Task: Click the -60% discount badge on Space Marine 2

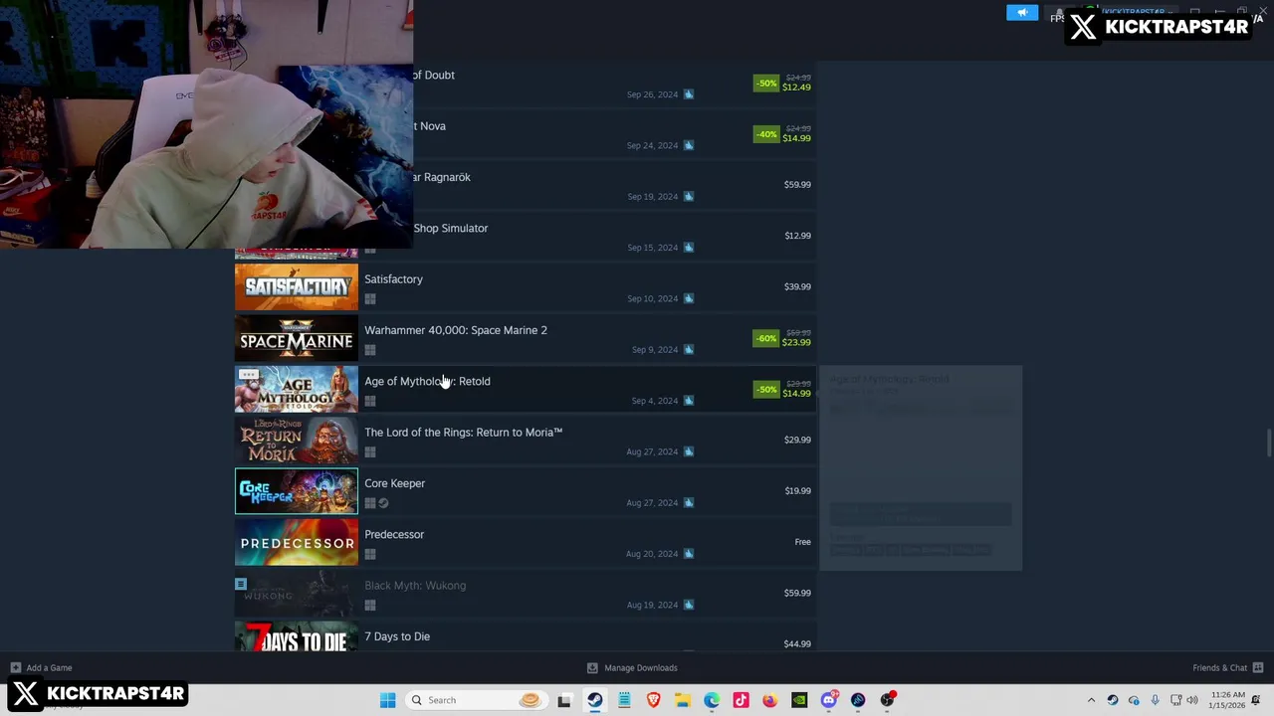Action: pos(765,338)
